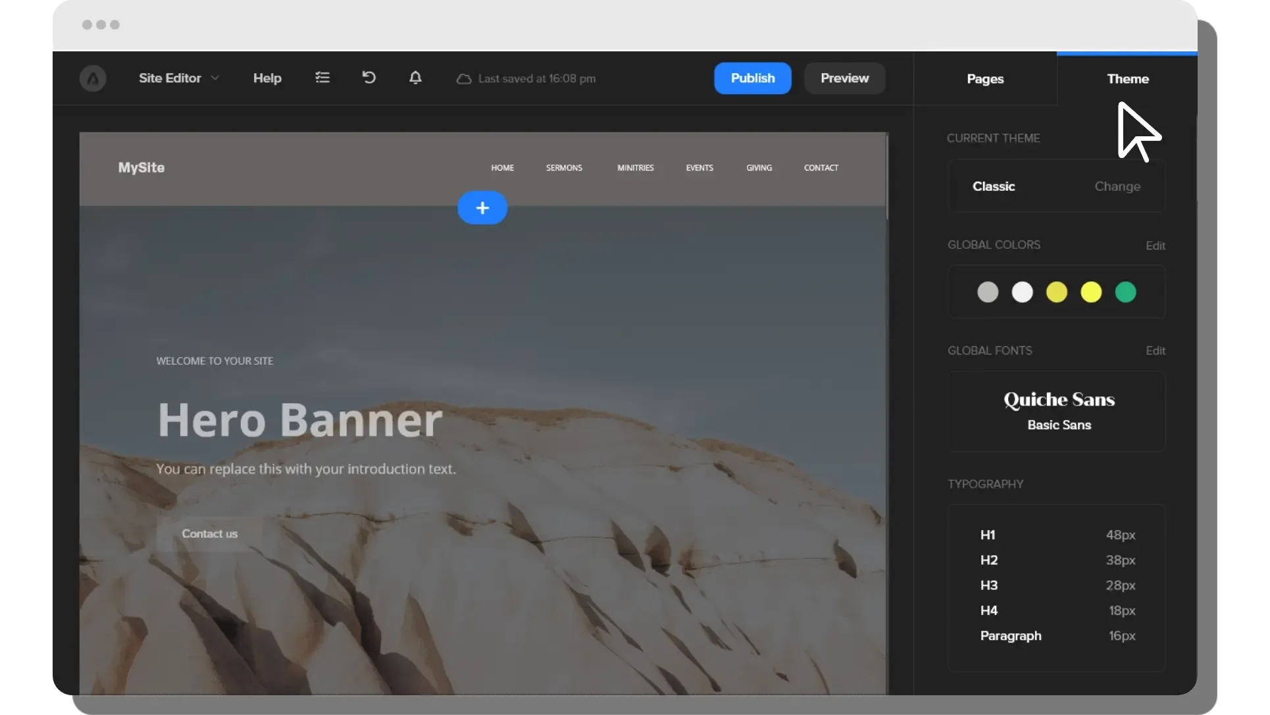Pick the gray global color swatch
Screen dimensions: 1270x715
click(988, 292)
